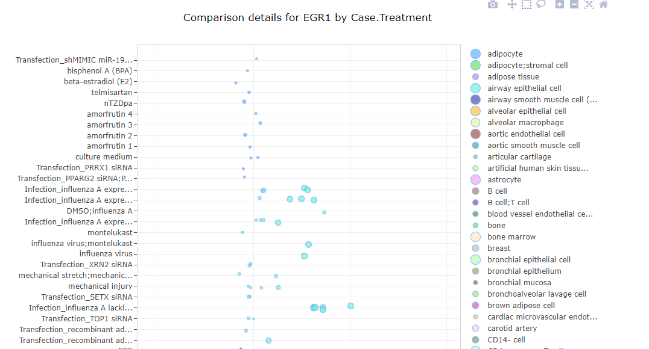The image size is (649, 349).
Task: Select the Pan tool in modebar
Action: [x=511, y=5]
